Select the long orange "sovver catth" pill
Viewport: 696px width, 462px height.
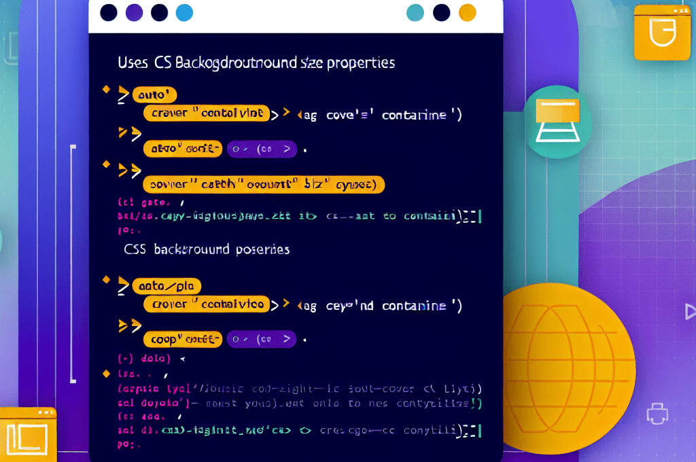(264, 184)
